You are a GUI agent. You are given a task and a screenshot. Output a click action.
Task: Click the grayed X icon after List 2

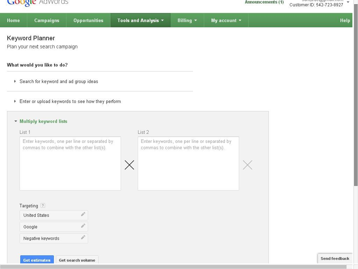[248, 165]
